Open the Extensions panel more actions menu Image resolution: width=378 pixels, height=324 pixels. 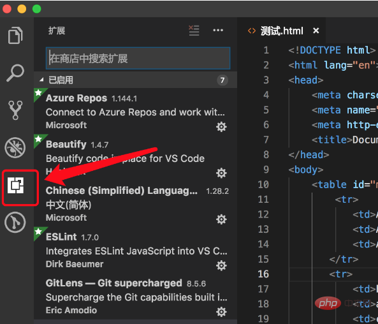(218, 30)
